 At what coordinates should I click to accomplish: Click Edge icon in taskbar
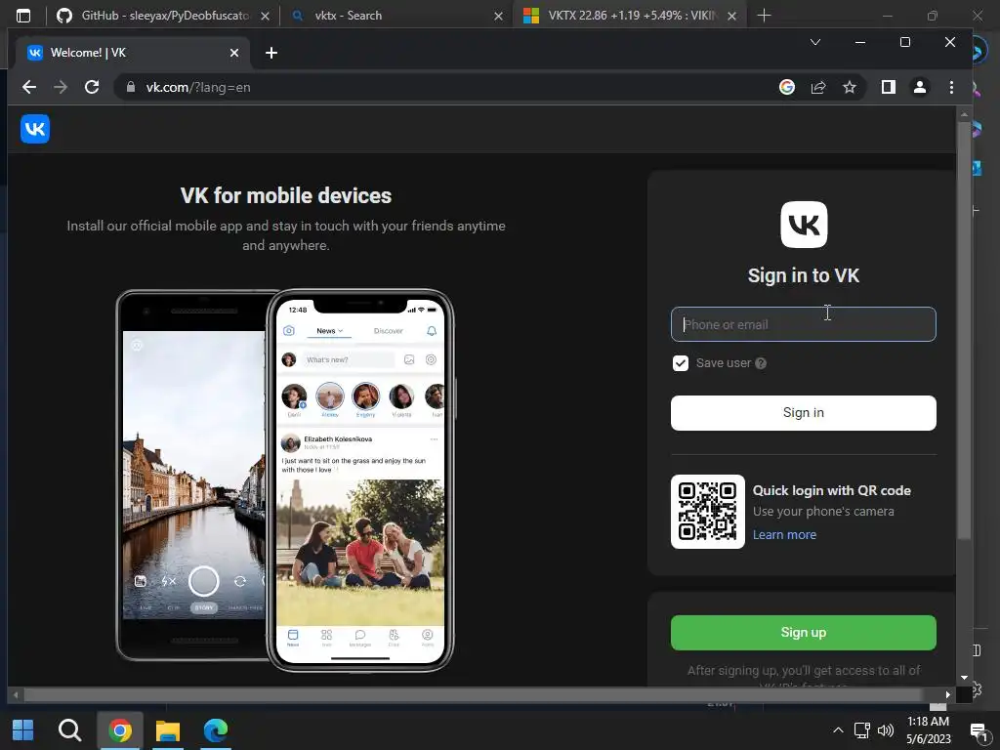pos(216,730)
